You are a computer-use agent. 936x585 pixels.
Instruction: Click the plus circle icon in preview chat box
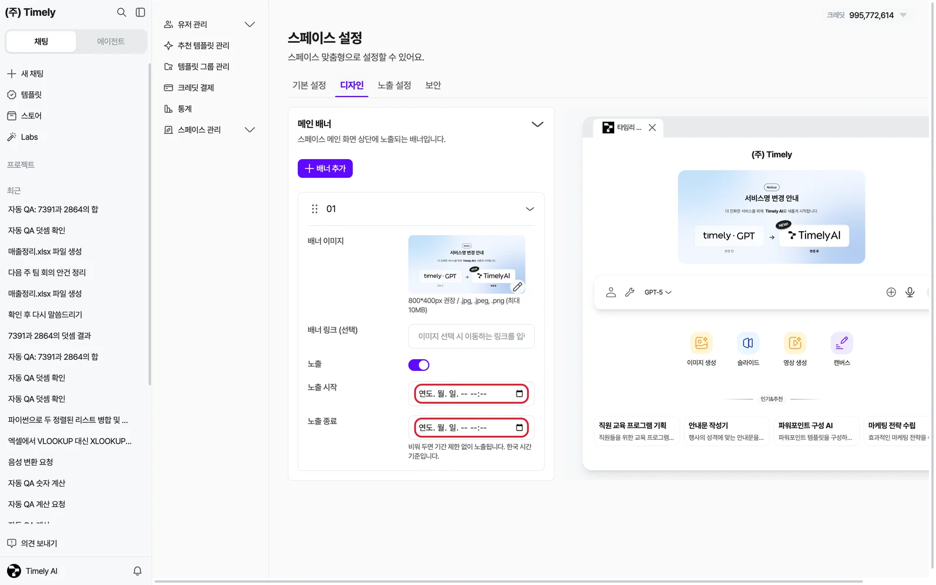click(891, 292)
